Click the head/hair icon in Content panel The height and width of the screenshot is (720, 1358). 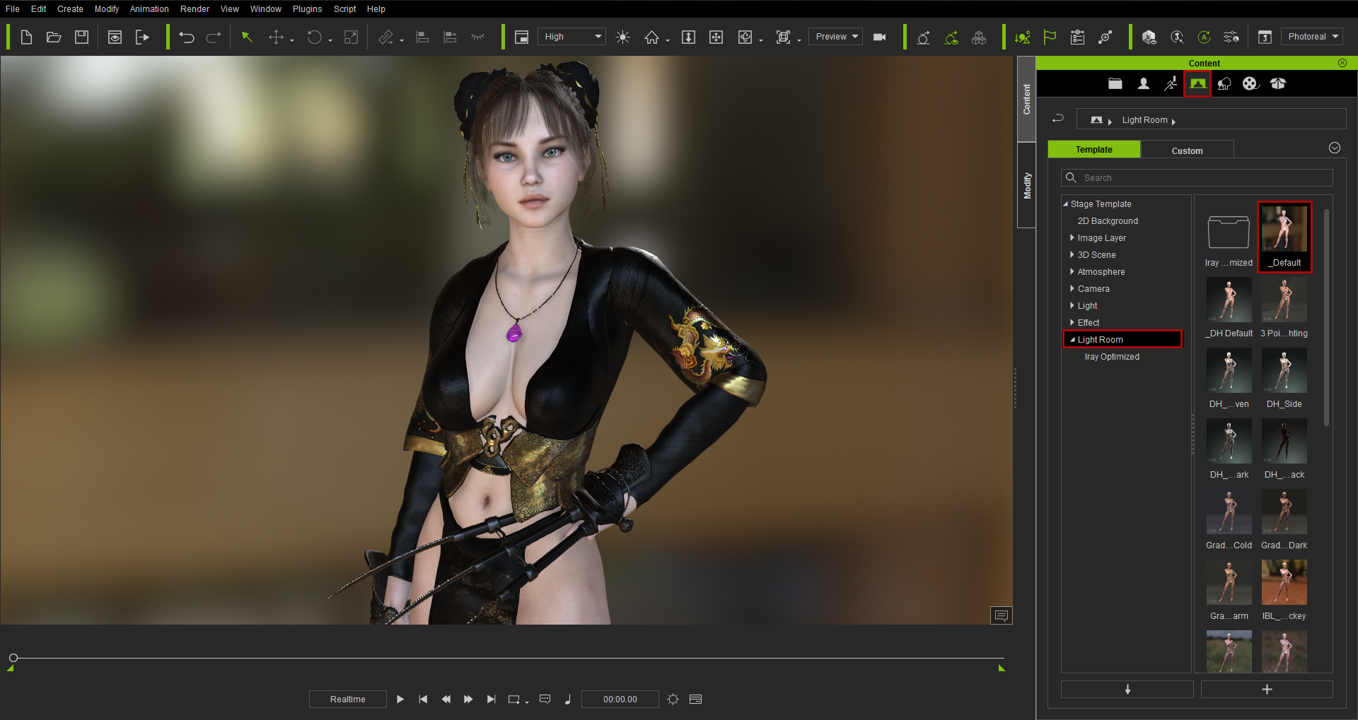pyautogui.click(x=1224, y=83)
